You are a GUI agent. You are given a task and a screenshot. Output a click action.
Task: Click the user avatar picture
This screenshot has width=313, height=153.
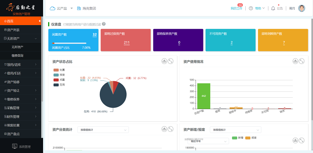click(302, 8)
